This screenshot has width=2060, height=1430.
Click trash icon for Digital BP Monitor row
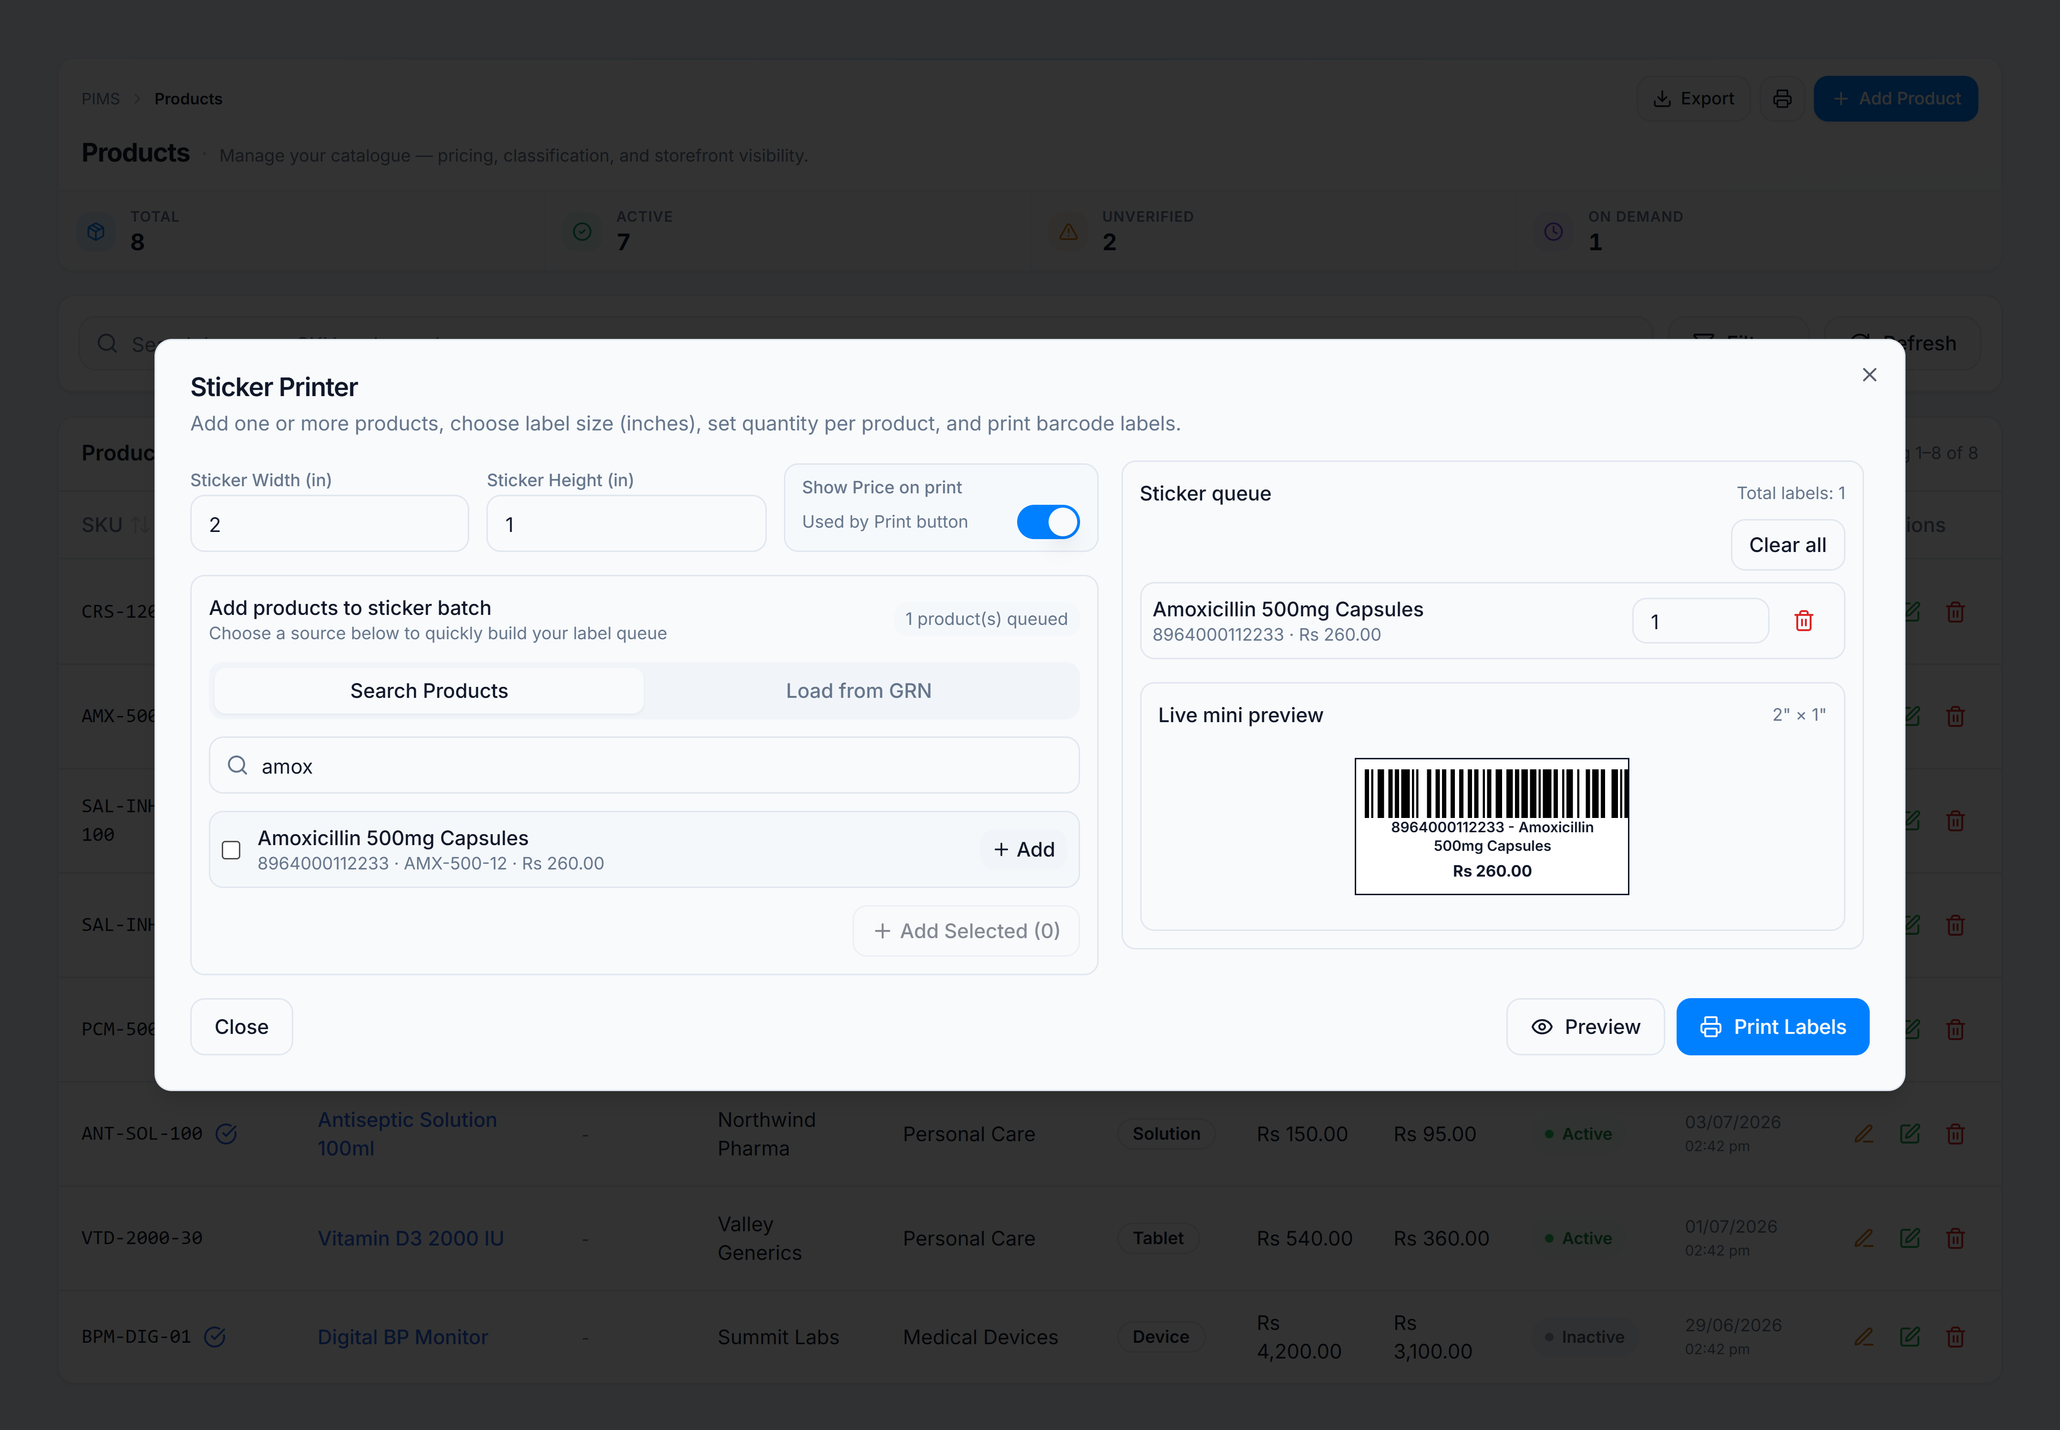click(1955, 1337)
